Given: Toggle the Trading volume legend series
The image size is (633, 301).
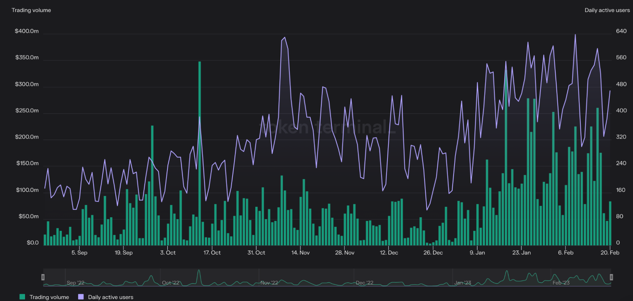Looking at the screenshot, I should (49, 297).
